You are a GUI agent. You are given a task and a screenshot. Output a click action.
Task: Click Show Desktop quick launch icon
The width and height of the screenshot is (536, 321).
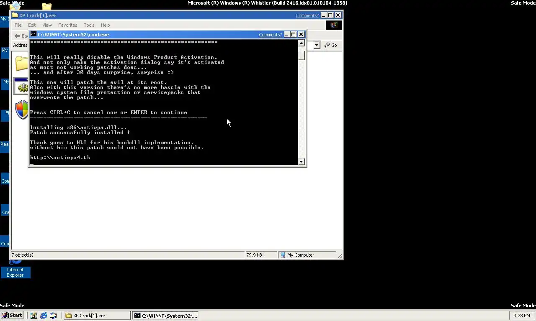(34, 316)
